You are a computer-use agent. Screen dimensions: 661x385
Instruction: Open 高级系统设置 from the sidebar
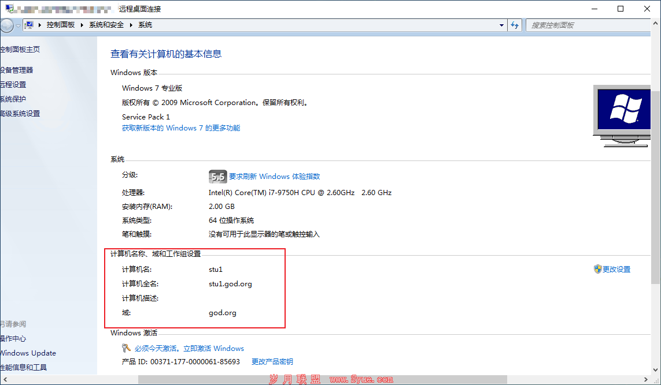pyautogui.click(x=20, y=114)
